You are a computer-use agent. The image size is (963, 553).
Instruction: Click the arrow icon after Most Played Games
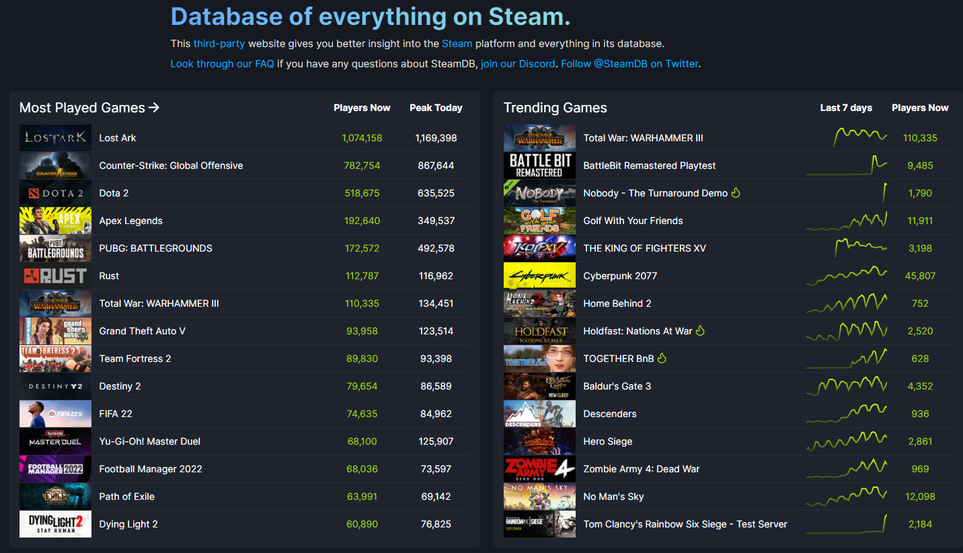pyautogui.click(x=154, y=108)
